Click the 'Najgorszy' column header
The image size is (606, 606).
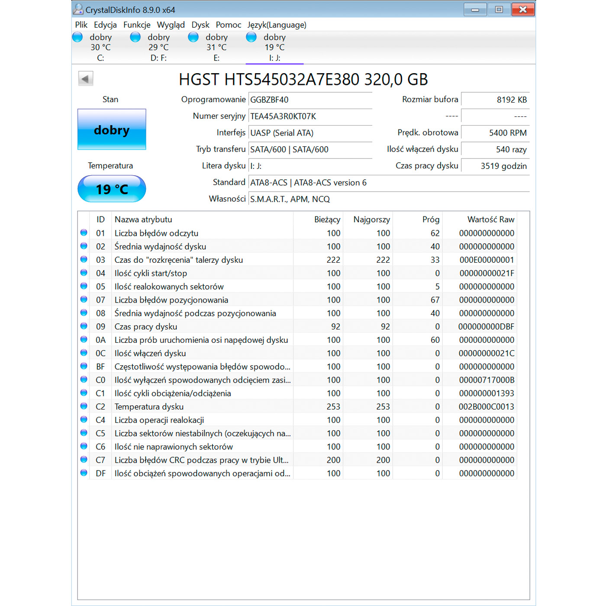click(x=367, y=219)
